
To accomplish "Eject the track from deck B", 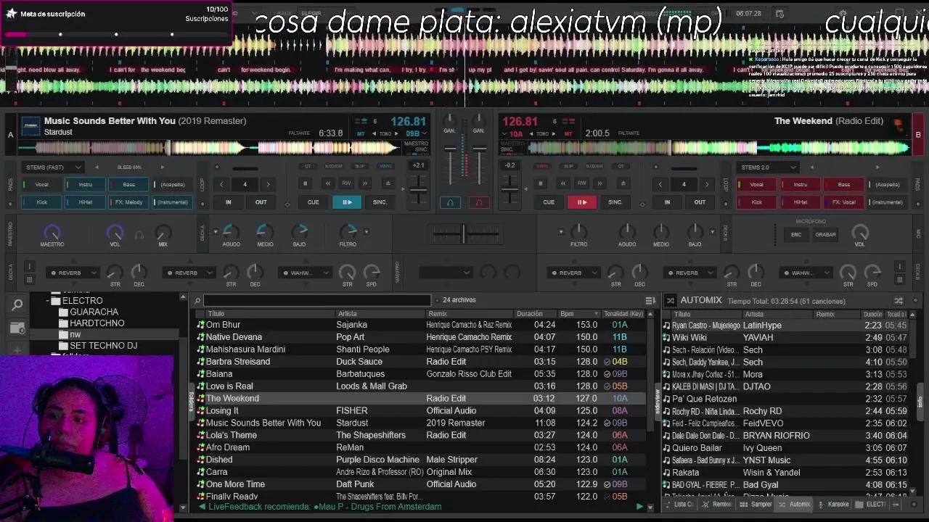I will pos(623,183).
